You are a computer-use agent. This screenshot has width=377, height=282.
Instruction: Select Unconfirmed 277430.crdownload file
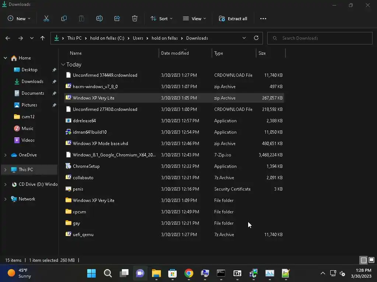(x=174, y=109)
